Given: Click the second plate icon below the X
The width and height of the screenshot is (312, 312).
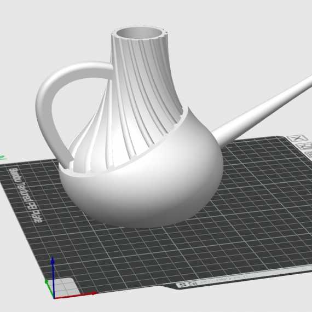Looking at the screenshot, I should pos(304,146).
